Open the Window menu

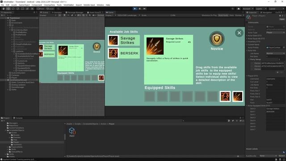(100, 5)
